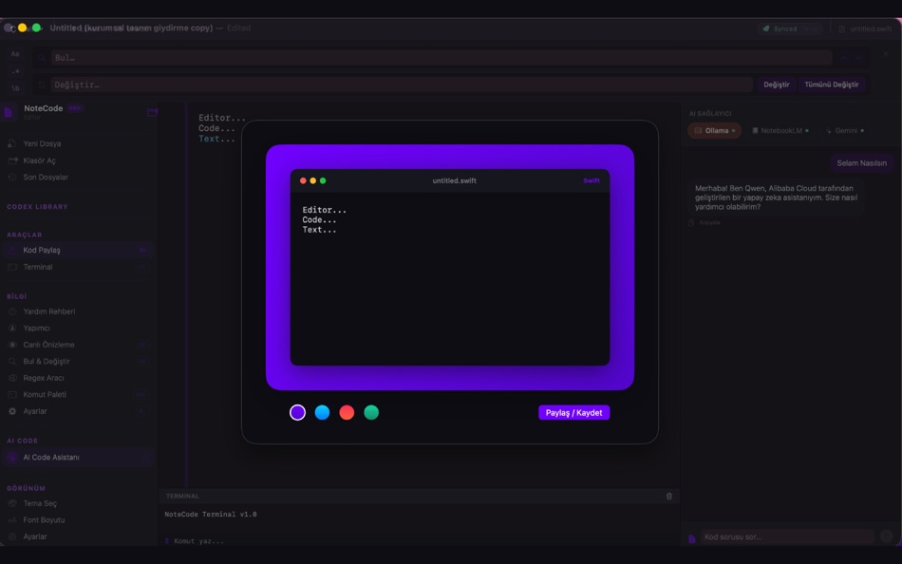The image size is (902, 564).
Task: Click the replace arrows icon beside Değiştir… field
Action: click(x=42, y=85)
